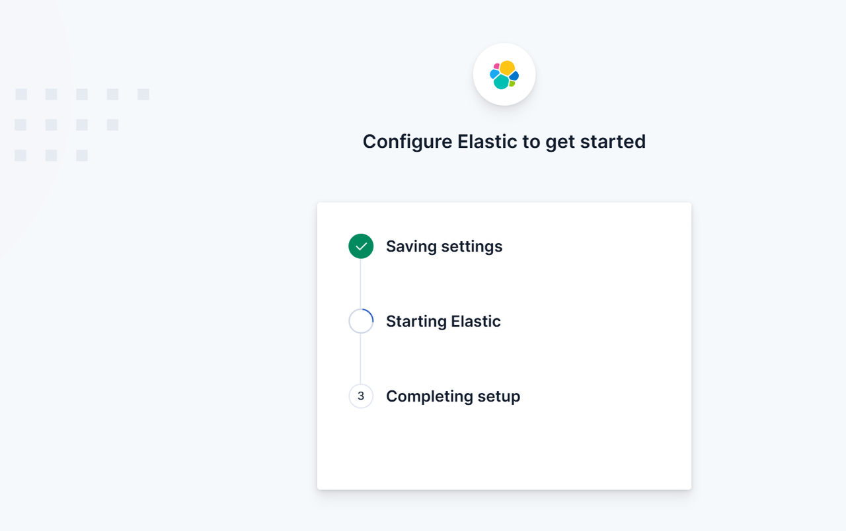This screenshot has width=846, height=531.
Task: Click the small green shape in Elastic logo
Action: tap(512, 84)
